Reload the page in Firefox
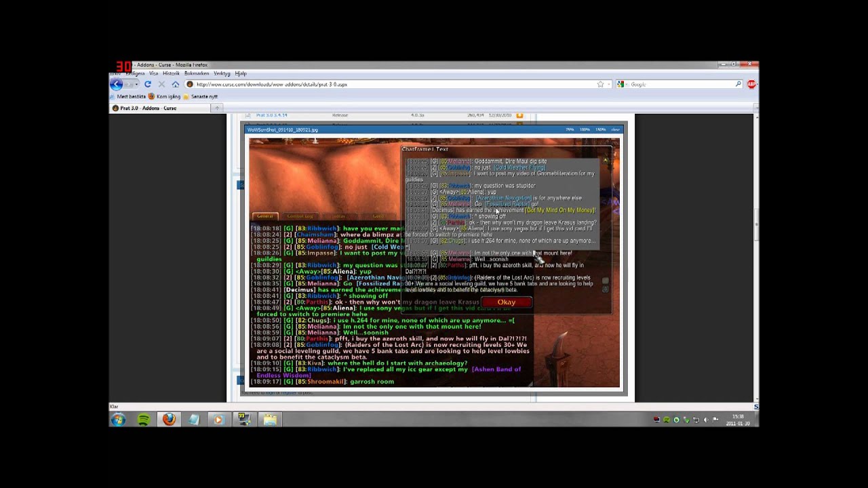The height and width of the screenshot is (488, 868). (147, 84)
